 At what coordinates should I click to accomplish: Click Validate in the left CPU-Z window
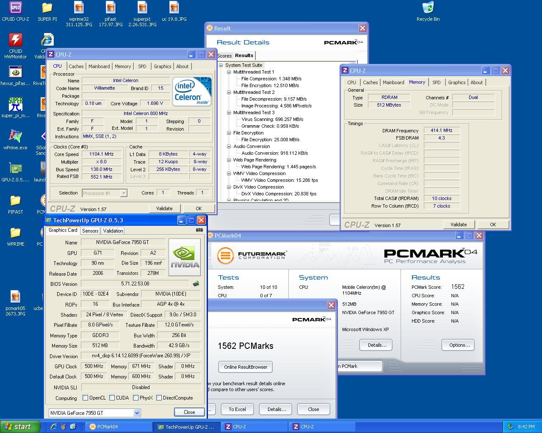click(x=164, y=208)
